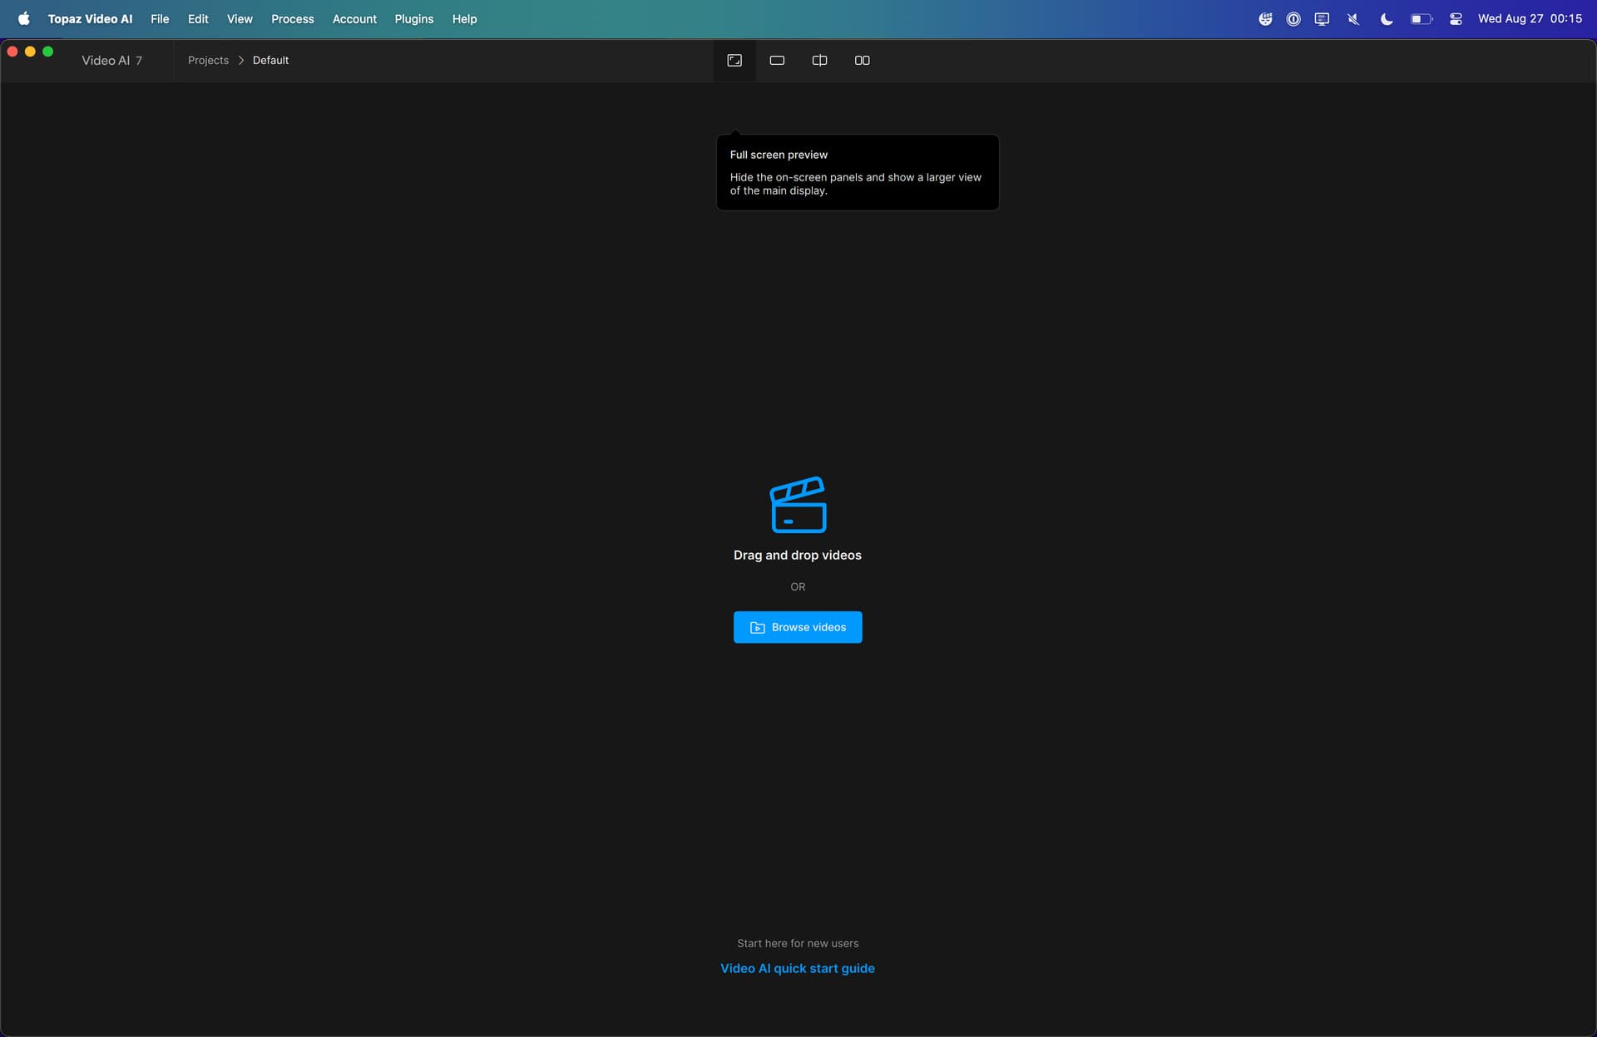Select the single view layout icon

point(777,60)
